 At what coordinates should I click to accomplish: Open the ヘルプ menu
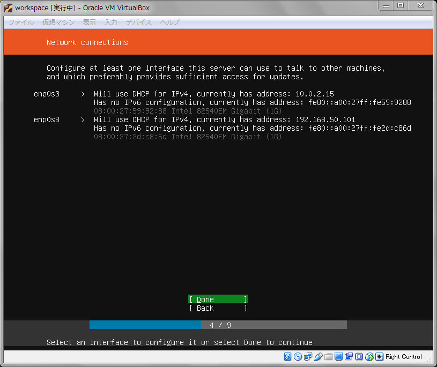tap(170, 23)
